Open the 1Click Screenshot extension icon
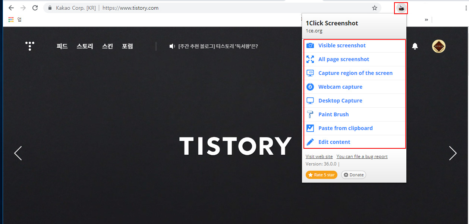The height and width of the screenshot is (224, 469). coord(401,8)
